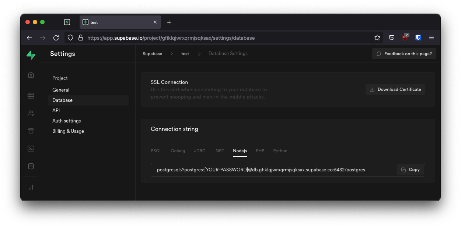The width and height of the screenshot is (461, 228).
Task: Open the Storage bucket icon
Action: [x=31, y=131]
